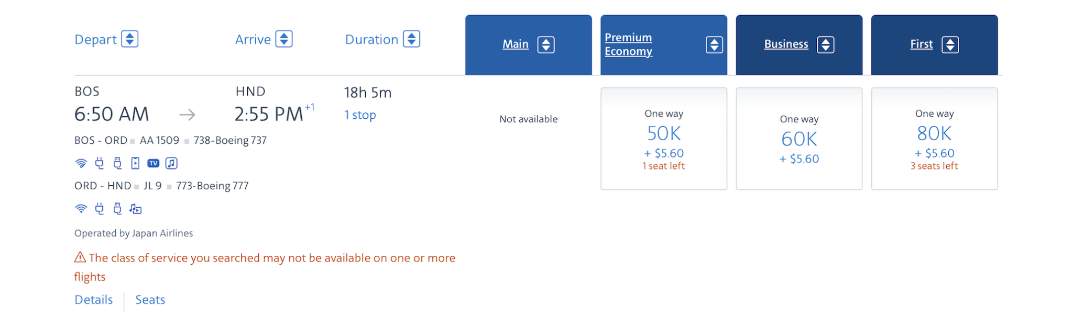Select the Seats tab for this flight

pos(150,300)
